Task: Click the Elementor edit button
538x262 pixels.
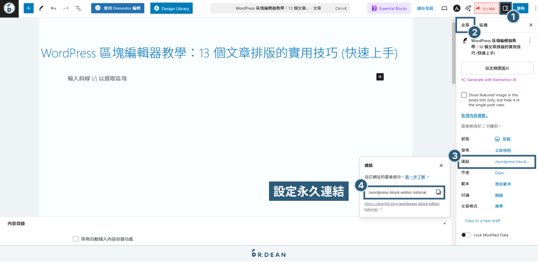Action: pos(118,8)
